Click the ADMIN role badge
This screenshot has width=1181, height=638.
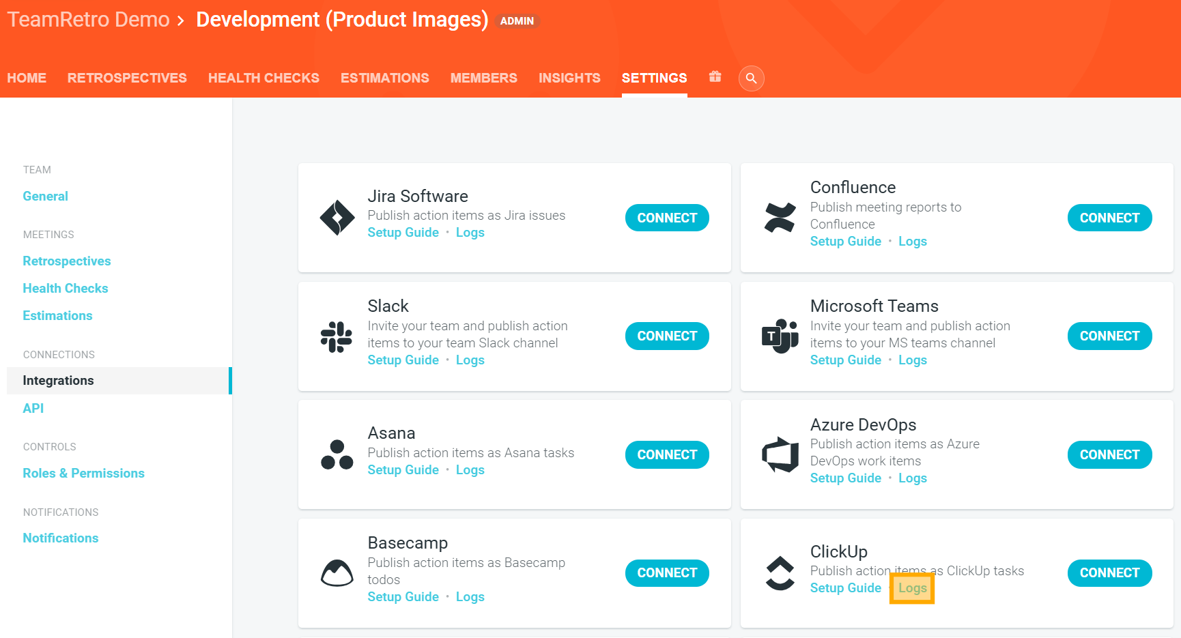click(x=517, y=21)
